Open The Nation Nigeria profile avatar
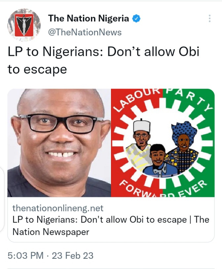 [24, 25]
